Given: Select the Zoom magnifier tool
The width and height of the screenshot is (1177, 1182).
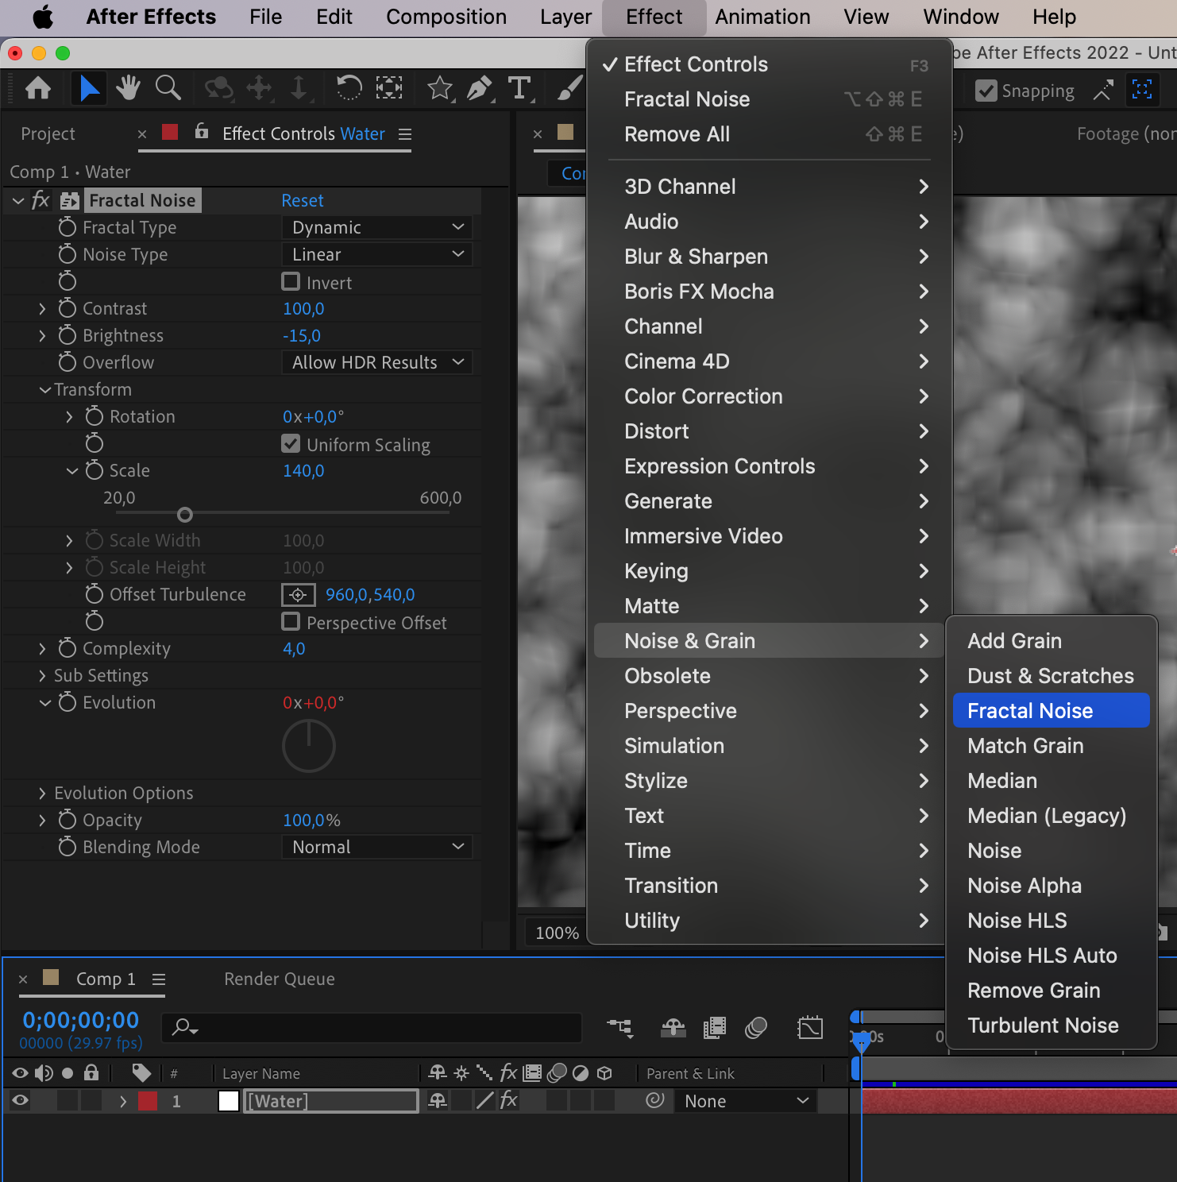Looking at the screenshot, I should tap(168, 88).
